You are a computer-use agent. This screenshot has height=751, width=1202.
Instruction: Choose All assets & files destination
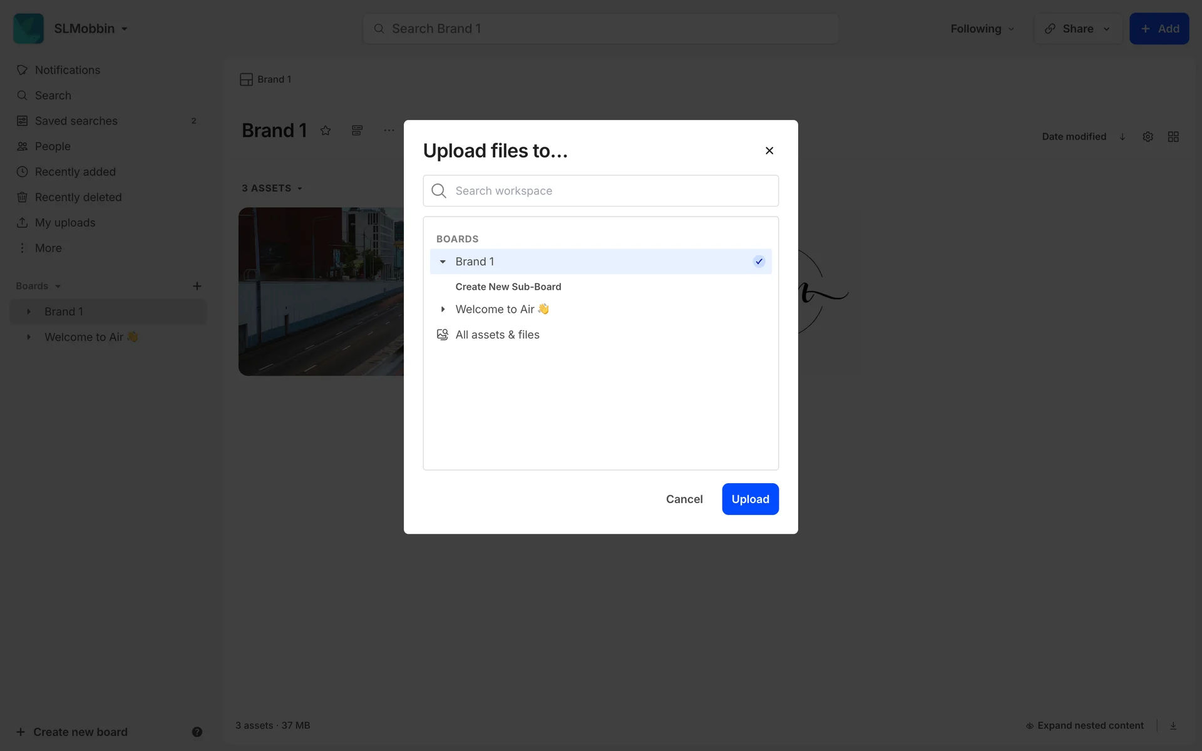coord(497,335)
